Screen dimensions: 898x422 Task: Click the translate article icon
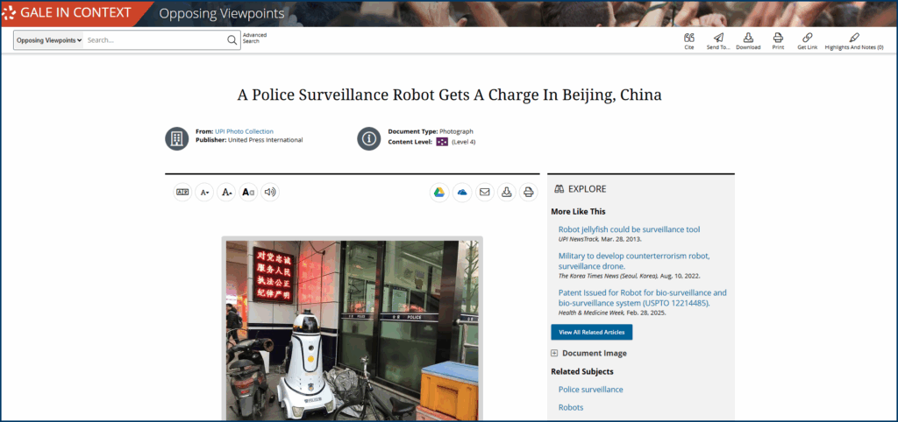(182, 192)
